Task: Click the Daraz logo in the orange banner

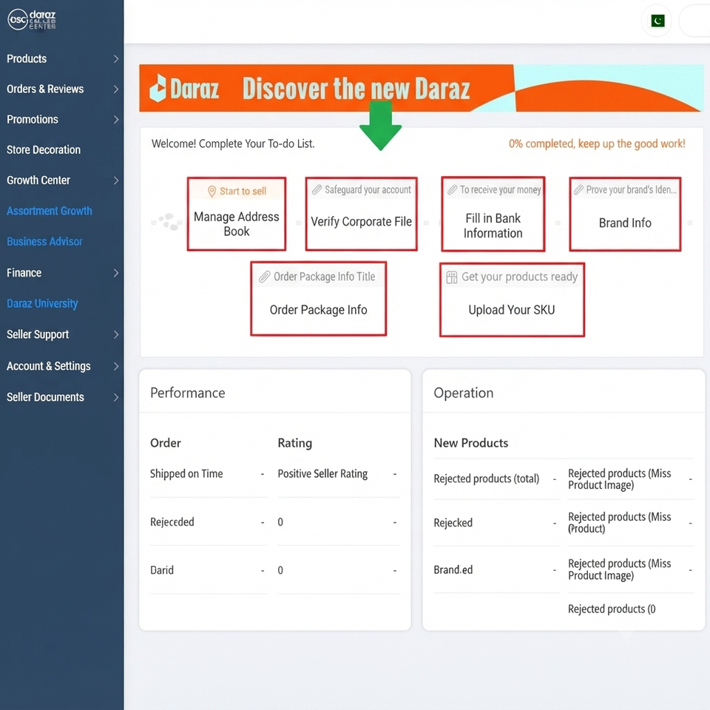Action: [184, 88]
